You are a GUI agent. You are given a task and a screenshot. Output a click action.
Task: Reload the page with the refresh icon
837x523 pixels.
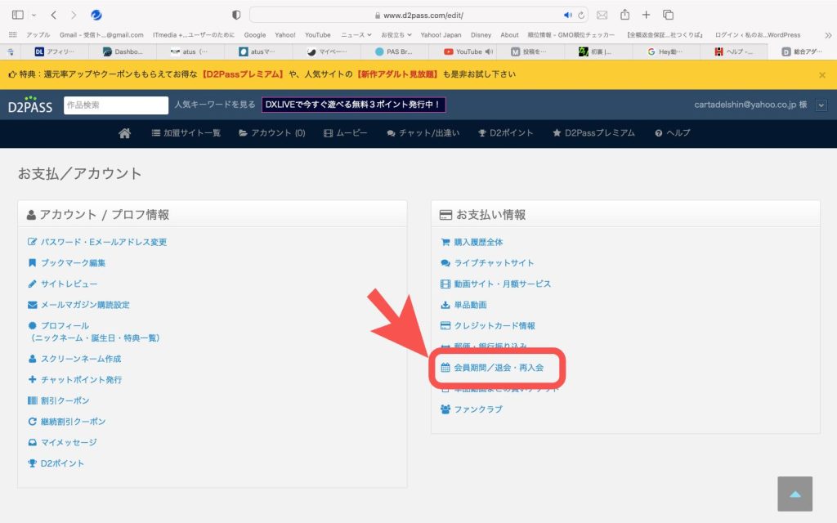click(581, 15)
